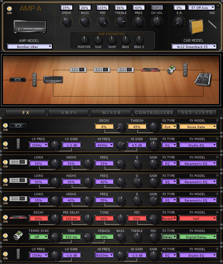The image size is (223, 264).
Task: Close the AMP A panel with X
Action: click(x=218, y=5)
